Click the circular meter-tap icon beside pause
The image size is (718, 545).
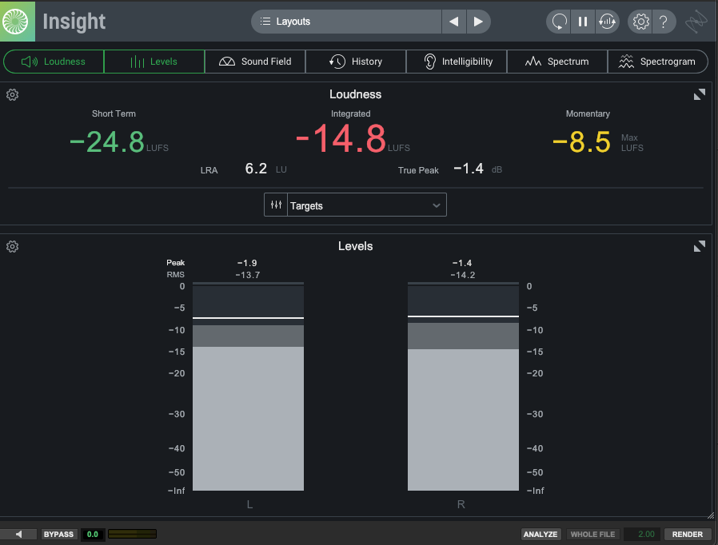click(x=607, y=22)
